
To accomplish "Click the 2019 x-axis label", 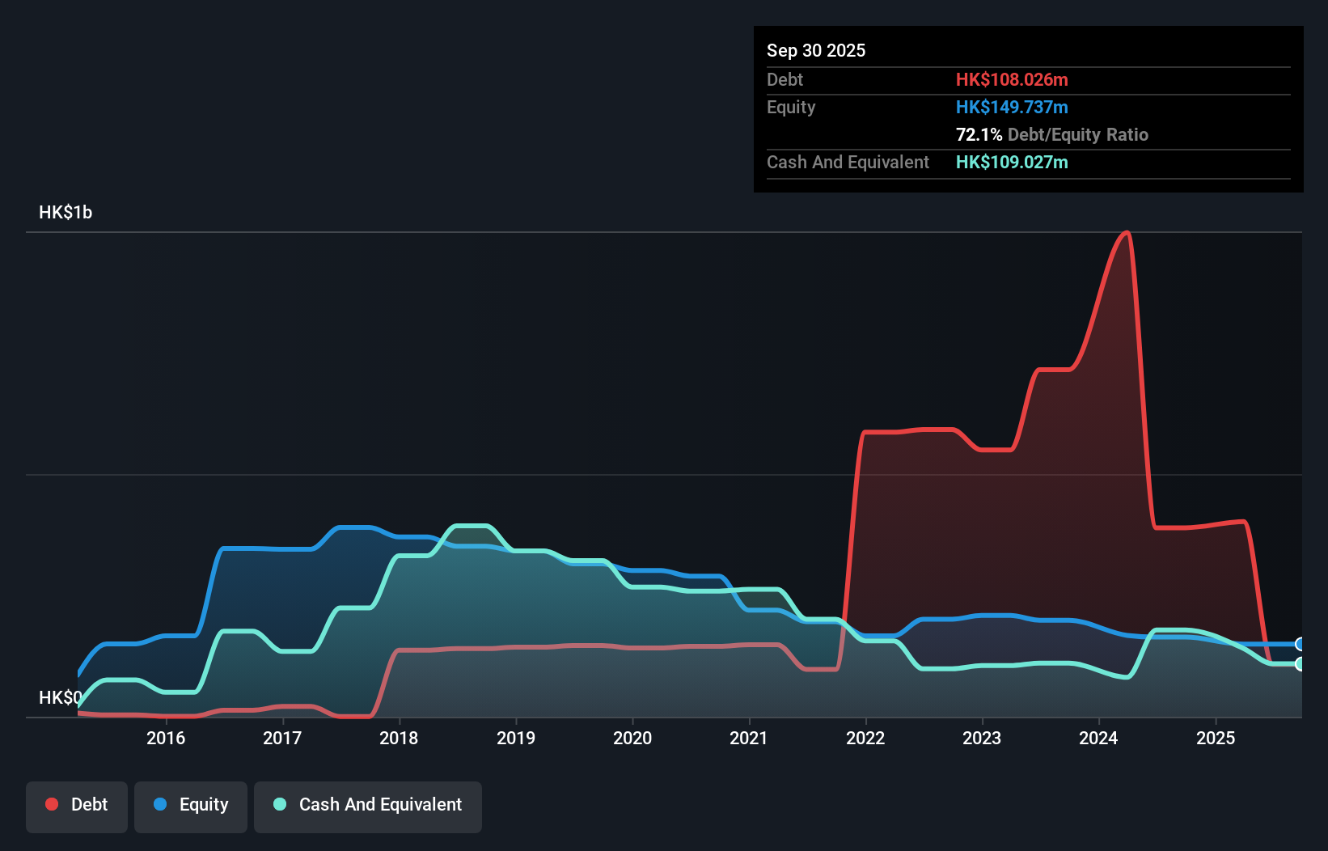I will [516, 738].
